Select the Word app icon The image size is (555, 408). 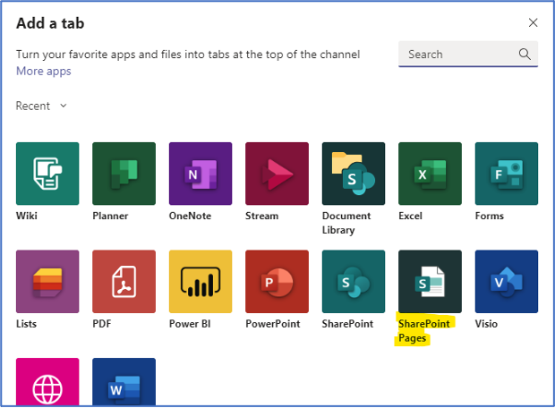tap(124, 384)
